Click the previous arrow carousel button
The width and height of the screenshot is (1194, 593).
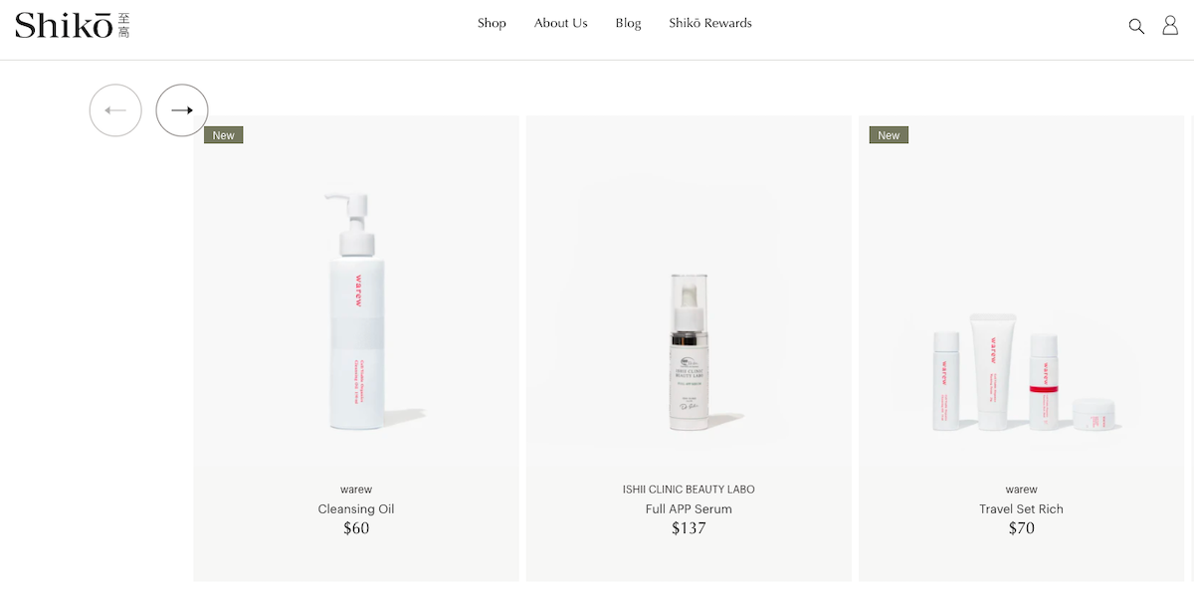115,110
